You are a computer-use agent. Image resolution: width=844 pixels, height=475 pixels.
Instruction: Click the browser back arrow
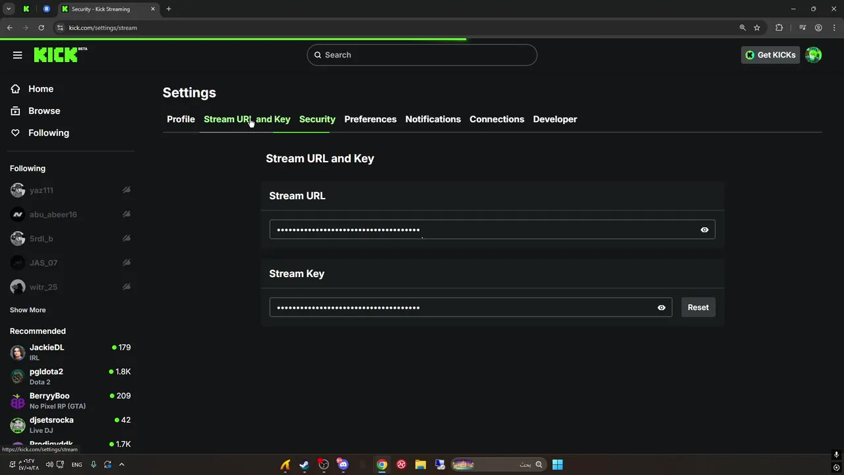tap(9, 28)
